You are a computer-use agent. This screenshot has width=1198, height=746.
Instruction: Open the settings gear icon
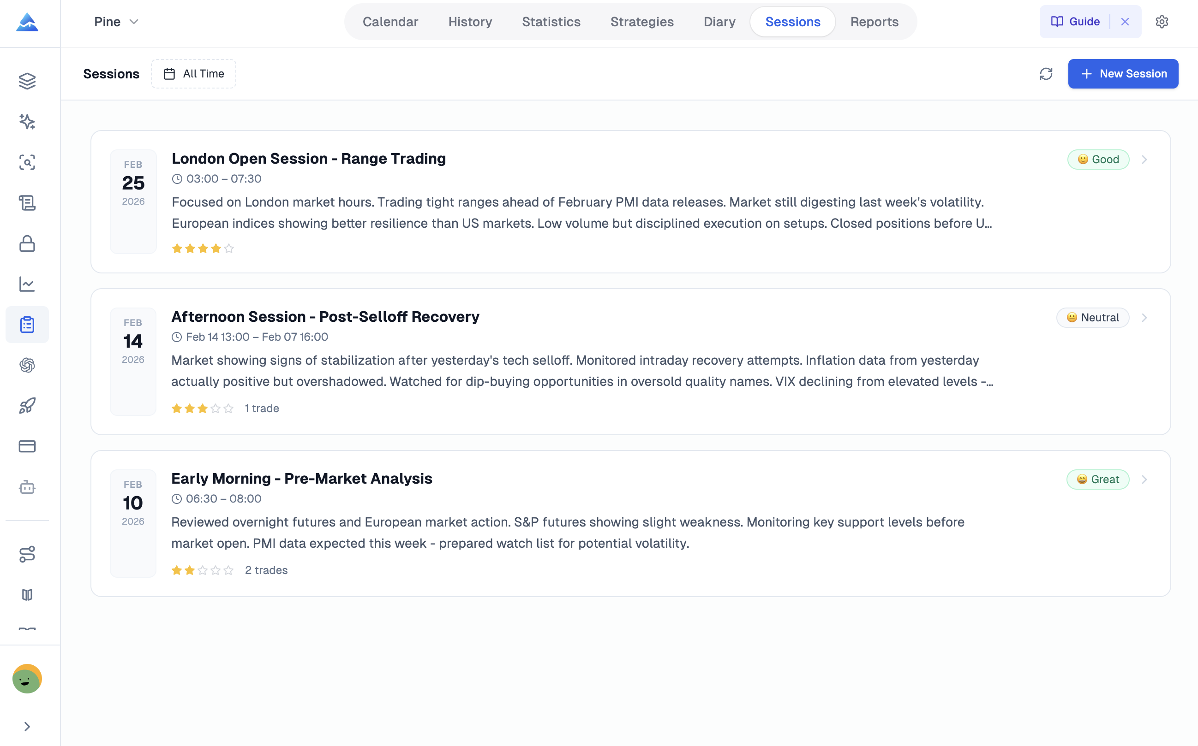tap(1162, 22)
